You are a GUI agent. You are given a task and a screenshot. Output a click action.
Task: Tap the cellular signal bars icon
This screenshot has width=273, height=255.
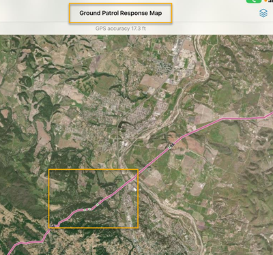271,1
